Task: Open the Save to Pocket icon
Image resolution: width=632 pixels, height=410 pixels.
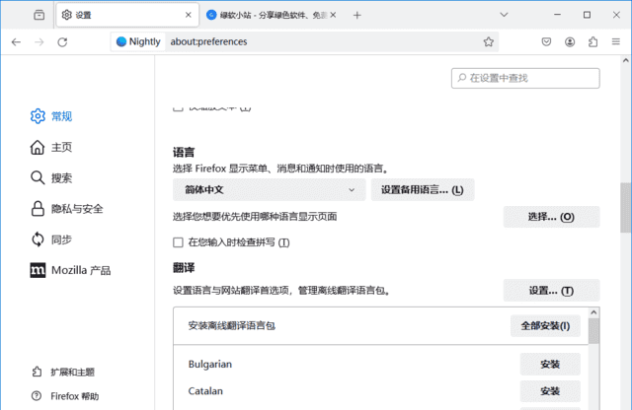Action: (546, 41)
